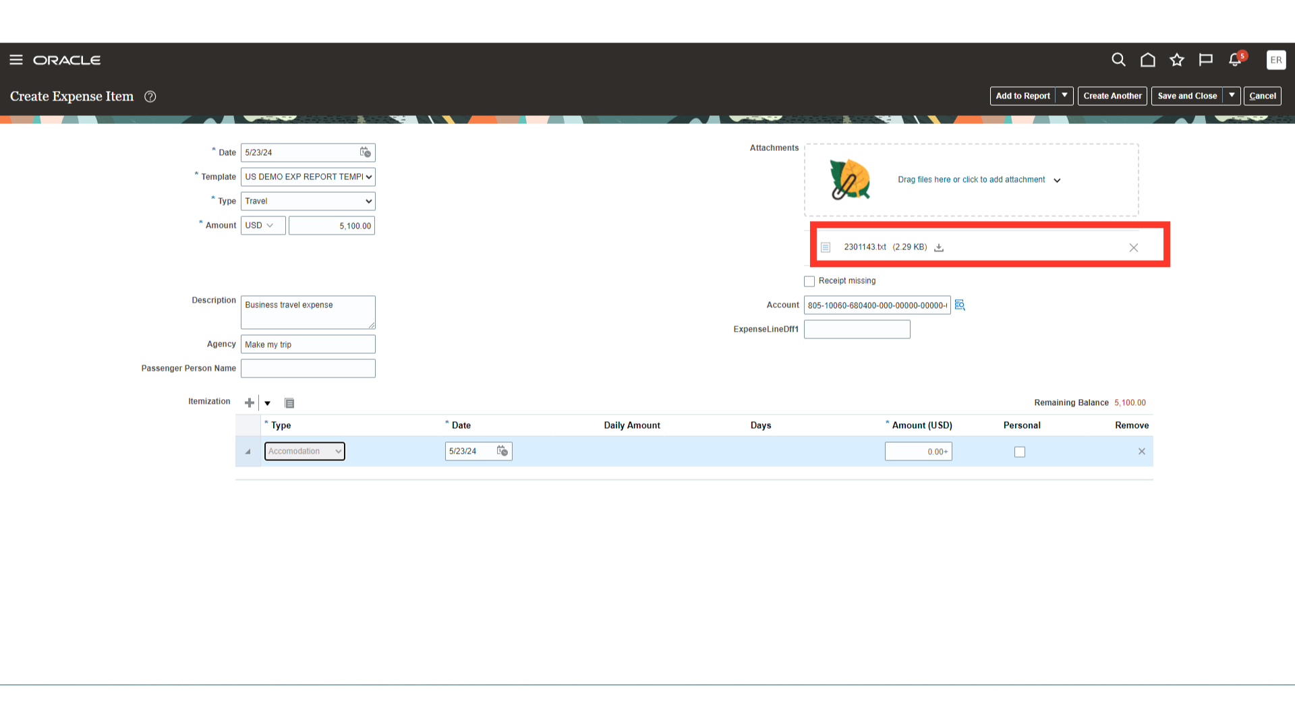Add an itemization row with plus icon

click(250, 402)
